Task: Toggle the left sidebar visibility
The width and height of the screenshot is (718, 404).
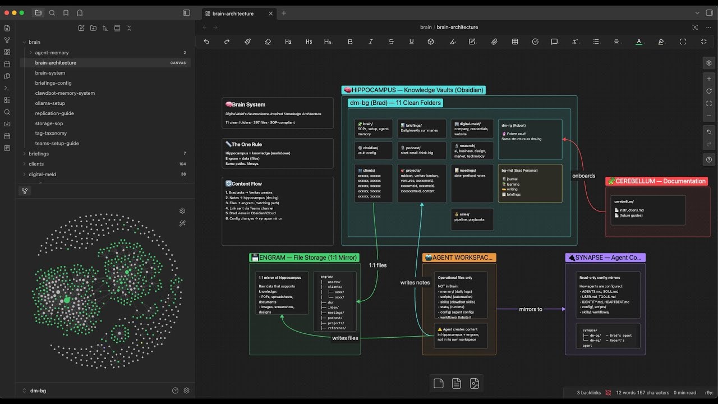Action: (187, 12)
